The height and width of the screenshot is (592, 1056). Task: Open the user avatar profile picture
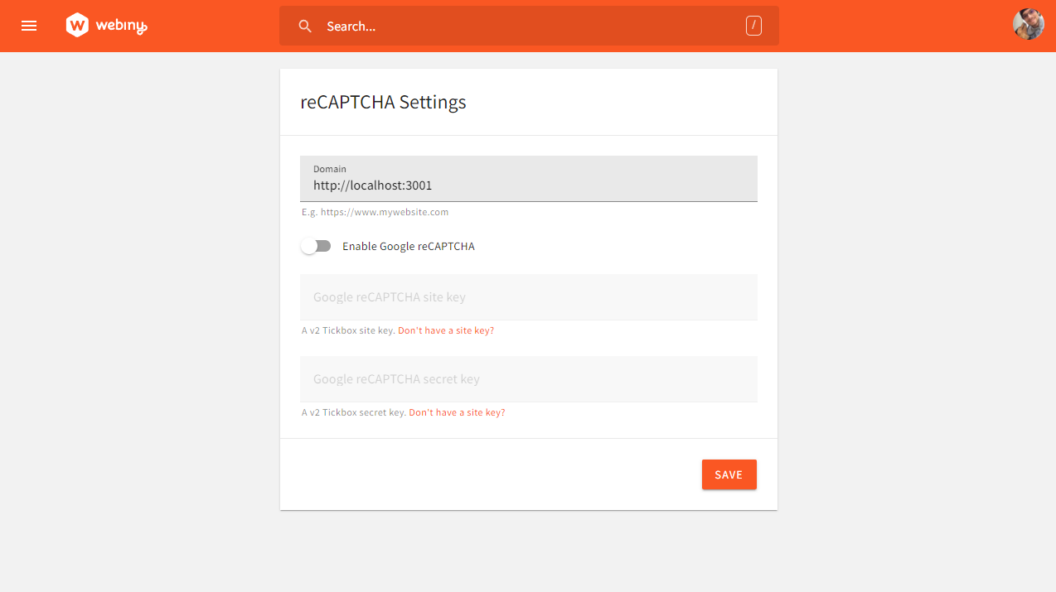point(1027,24)
